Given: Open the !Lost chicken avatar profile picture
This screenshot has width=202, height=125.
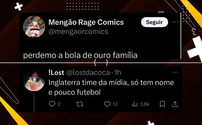Looking at the screenshot, I should [34, 80].
